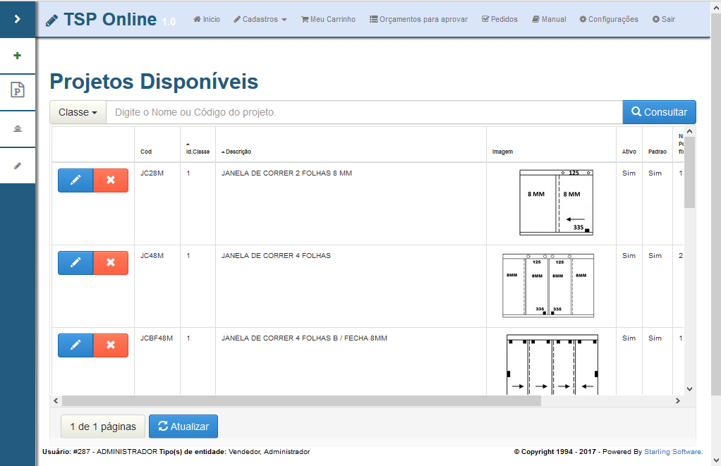The width and height of the screenshot is (721, 466).
Task: Open the JC48M four-panel window thumbnail
Action: (548, 286)
